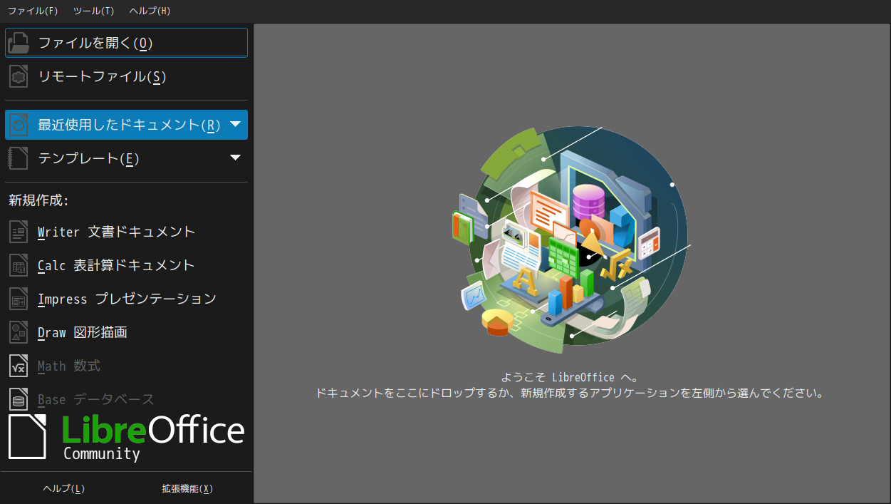The width and height of the screenshot is (891, 504).
Task: Create a Base データベース
Action: 126,399
